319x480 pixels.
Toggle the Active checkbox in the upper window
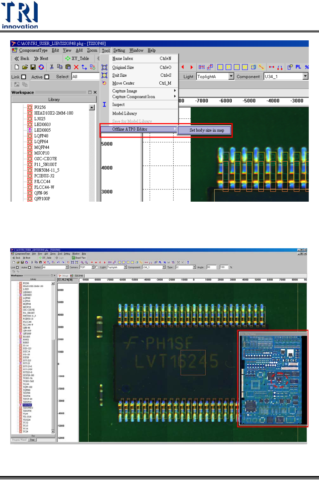click(47, 77)
